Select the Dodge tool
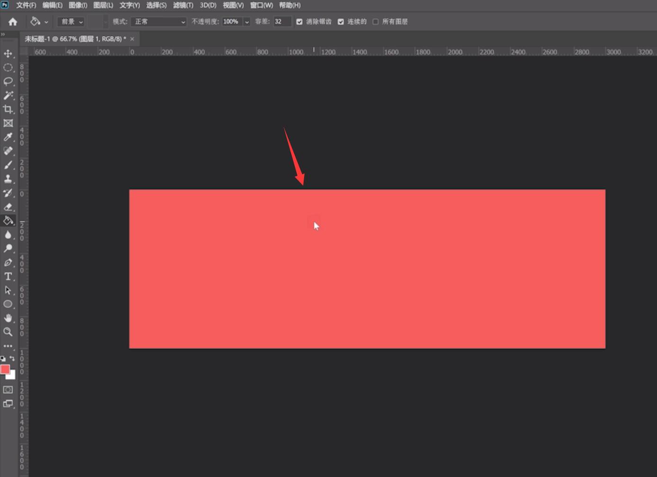Screen dimensions: 657x477 click(x=8, y=248)
